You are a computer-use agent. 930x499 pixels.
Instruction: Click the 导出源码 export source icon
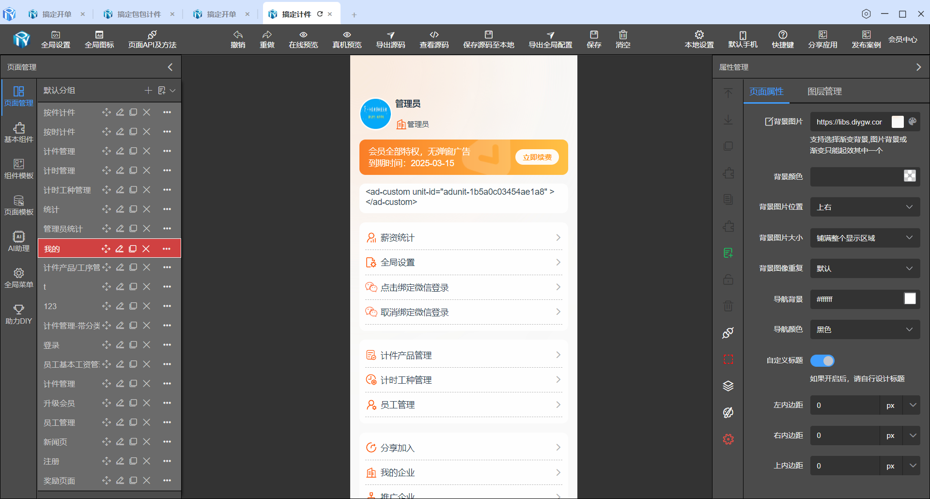390,39
